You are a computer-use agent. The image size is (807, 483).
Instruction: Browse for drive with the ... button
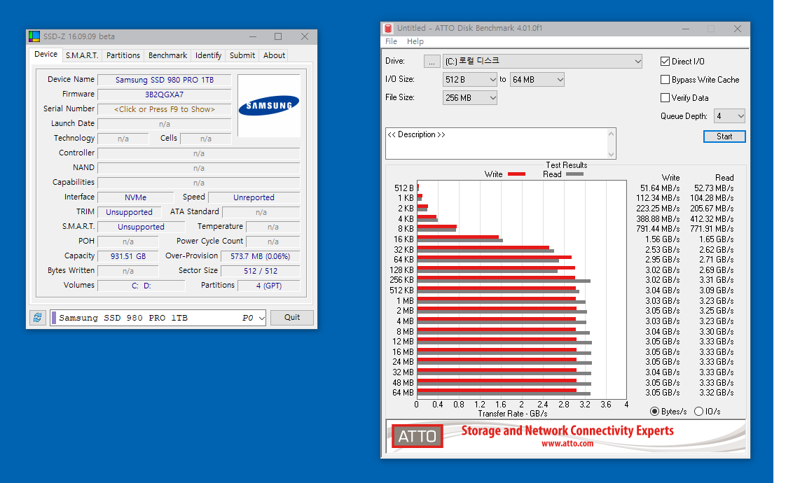[x=432, y=61]
